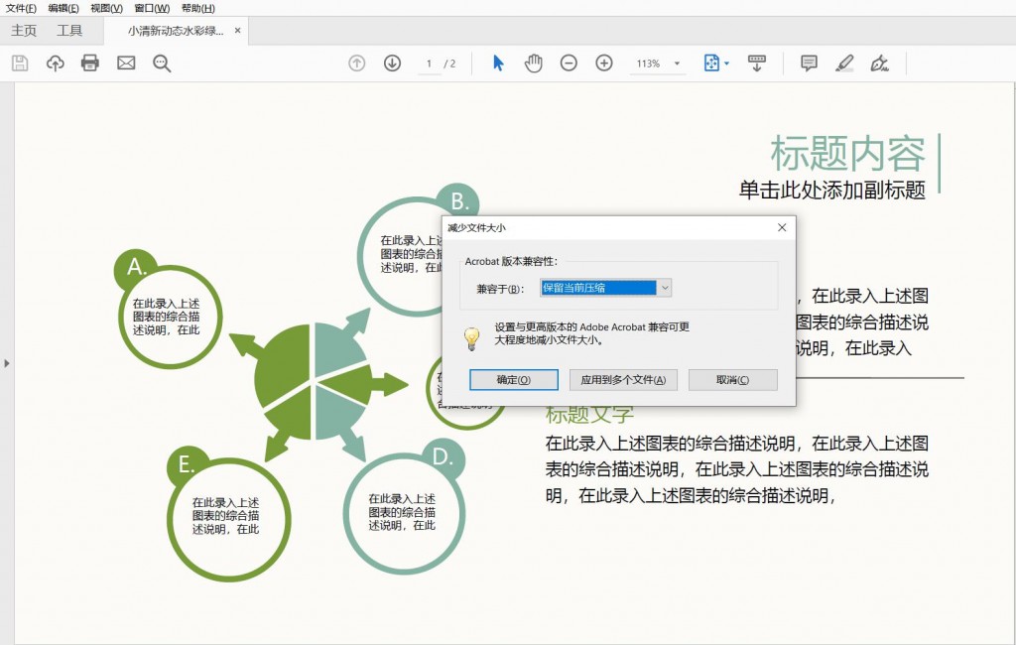Image resolution: width=1016 pixels, height=645 pixels.
Task: Select the 小清新动态水彩绿 document tab
Action: (x=176, y=31)
